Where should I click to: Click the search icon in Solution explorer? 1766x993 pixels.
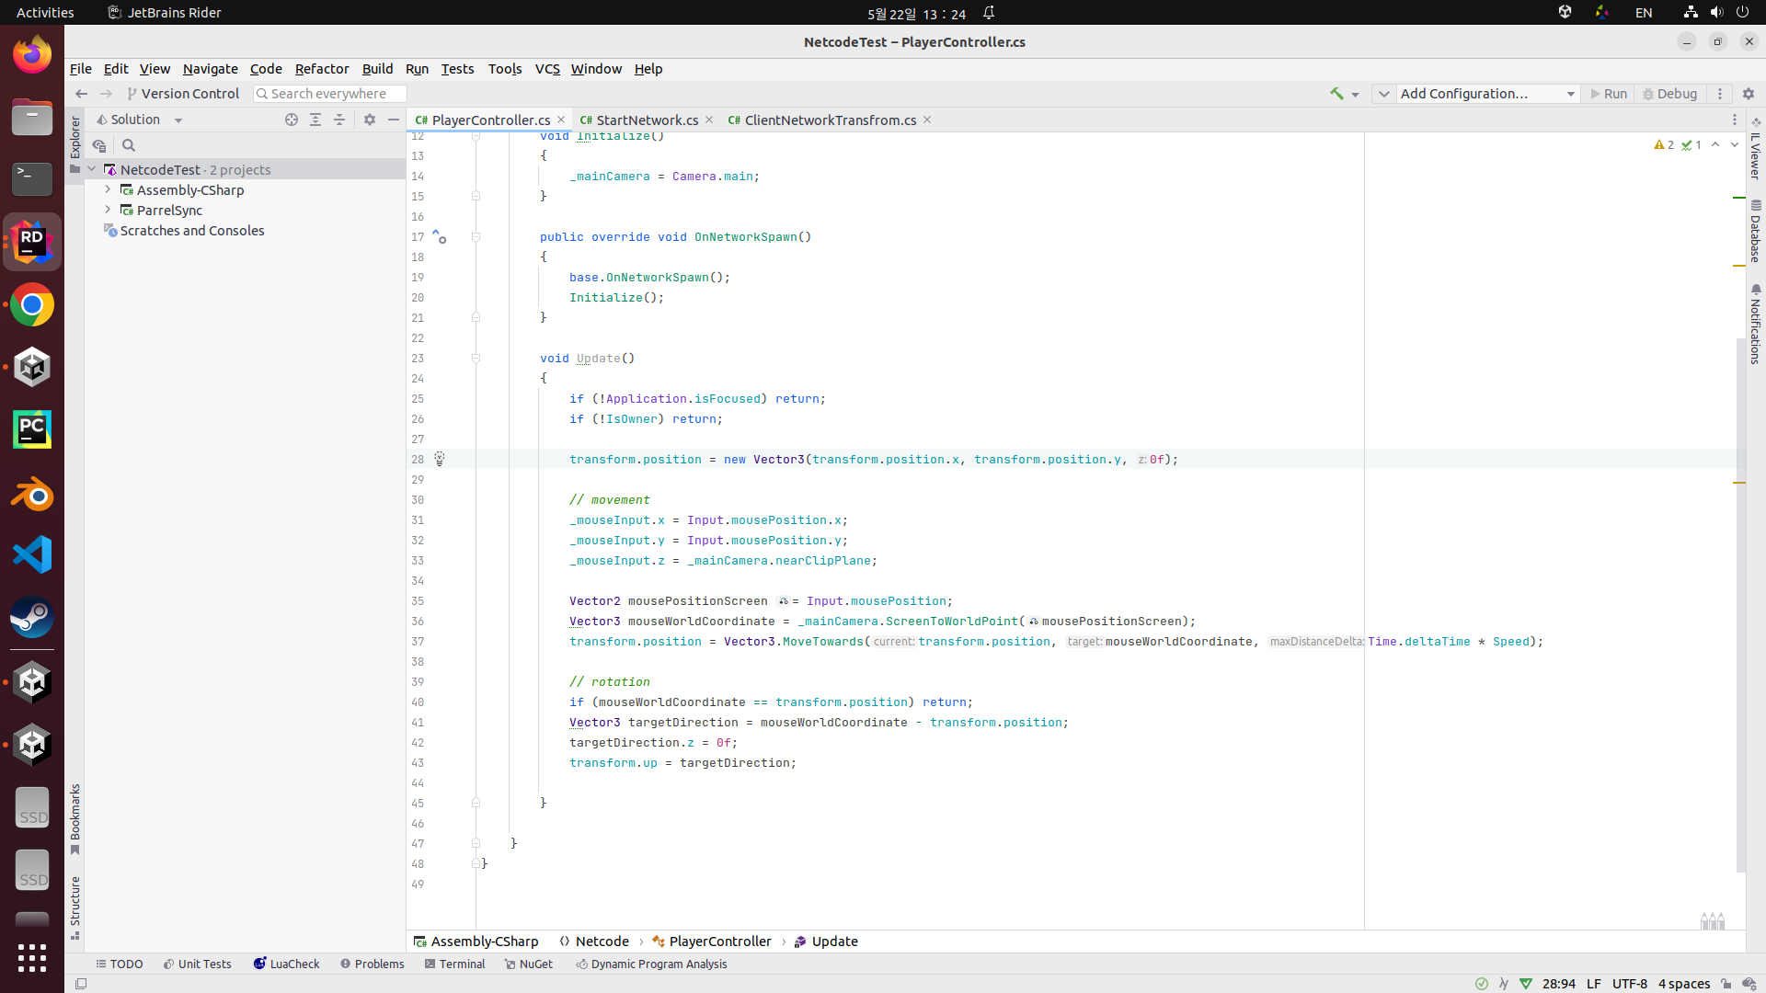(x=129, y=145)
